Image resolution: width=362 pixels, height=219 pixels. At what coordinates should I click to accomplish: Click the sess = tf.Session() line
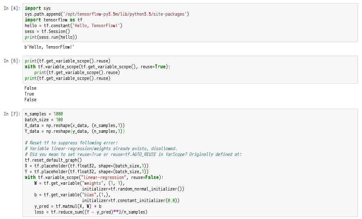47,31
